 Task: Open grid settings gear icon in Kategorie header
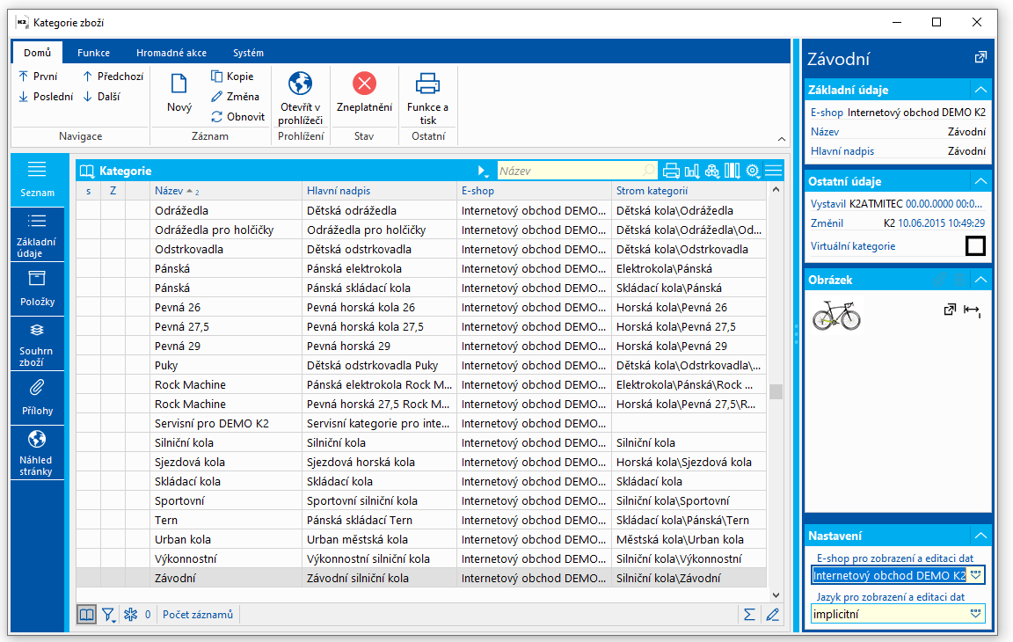753,171
